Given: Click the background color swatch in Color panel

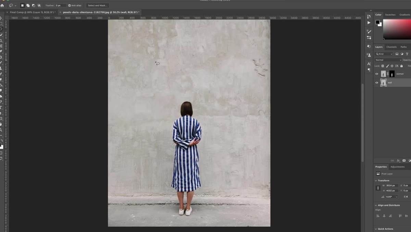Looking at the screenshot, I should pos(380,24).
